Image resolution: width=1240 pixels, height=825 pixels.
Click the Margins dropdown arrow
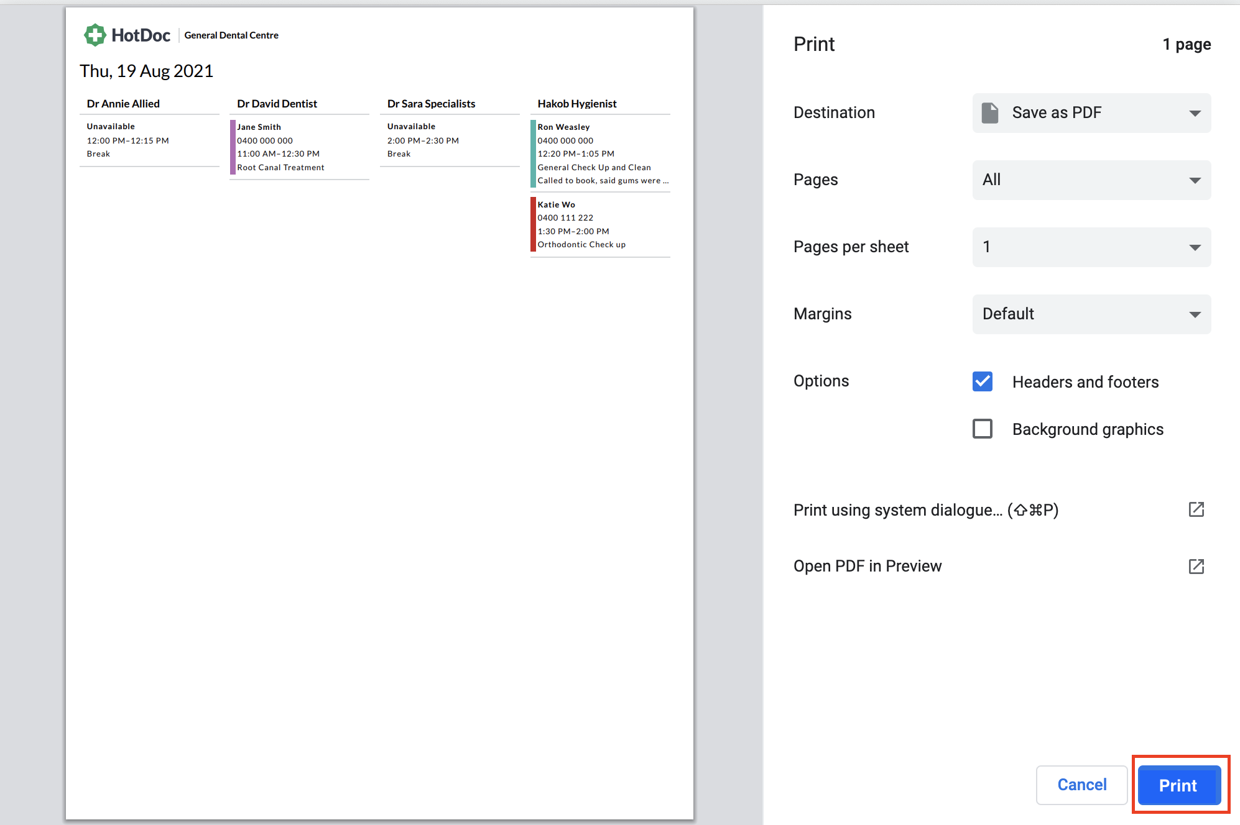(x=1195, y=314)
